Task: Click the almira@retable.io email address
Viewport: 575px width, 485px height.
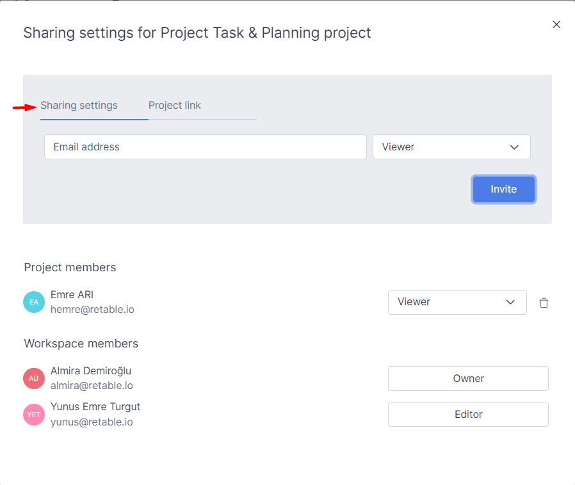Action: (x=92, y=386)
